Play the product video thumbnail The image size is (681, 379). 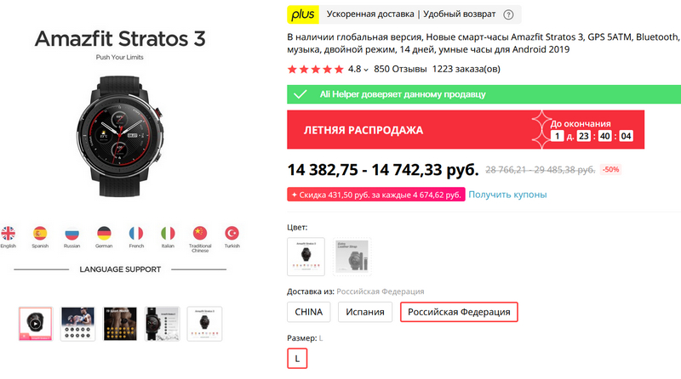tap(36, 324)
